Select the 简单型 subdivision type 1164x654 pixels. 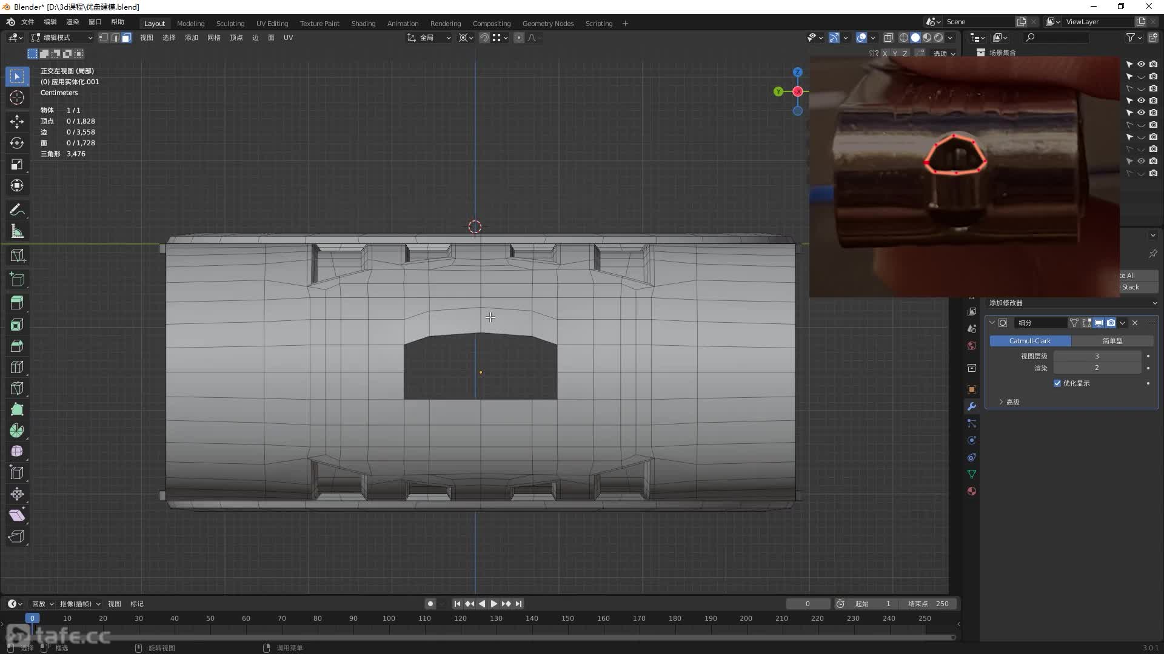pos(1112,341)
